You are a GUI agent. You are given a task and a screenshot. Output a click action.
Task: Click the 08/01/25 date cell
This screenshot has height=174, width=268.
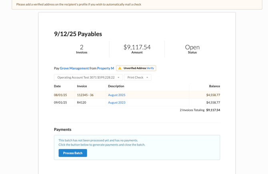click(60, 95)
